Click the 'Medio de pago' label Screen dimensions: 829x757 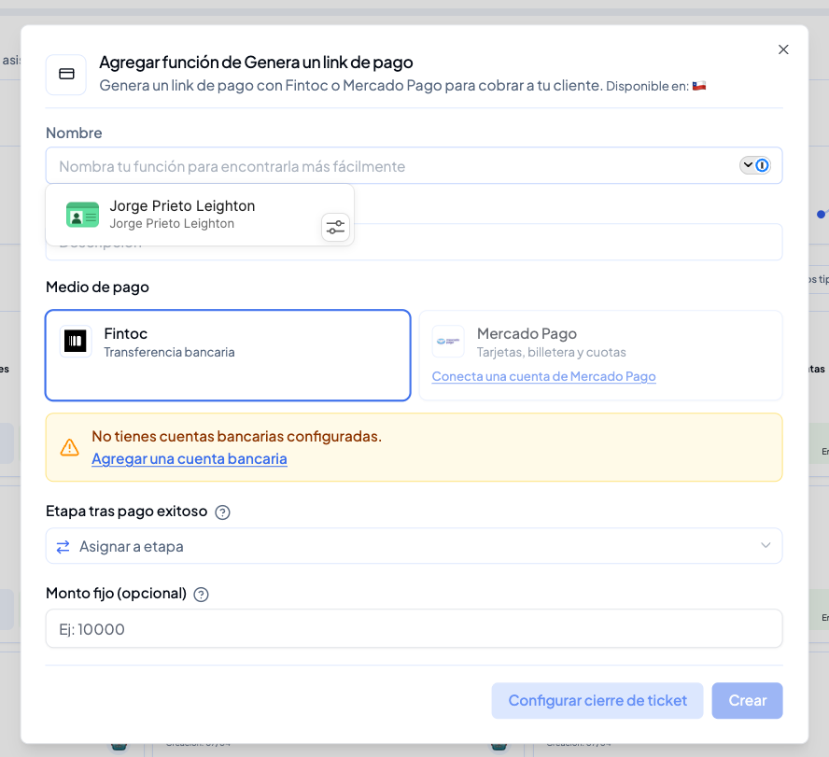(x=97, y=287)
